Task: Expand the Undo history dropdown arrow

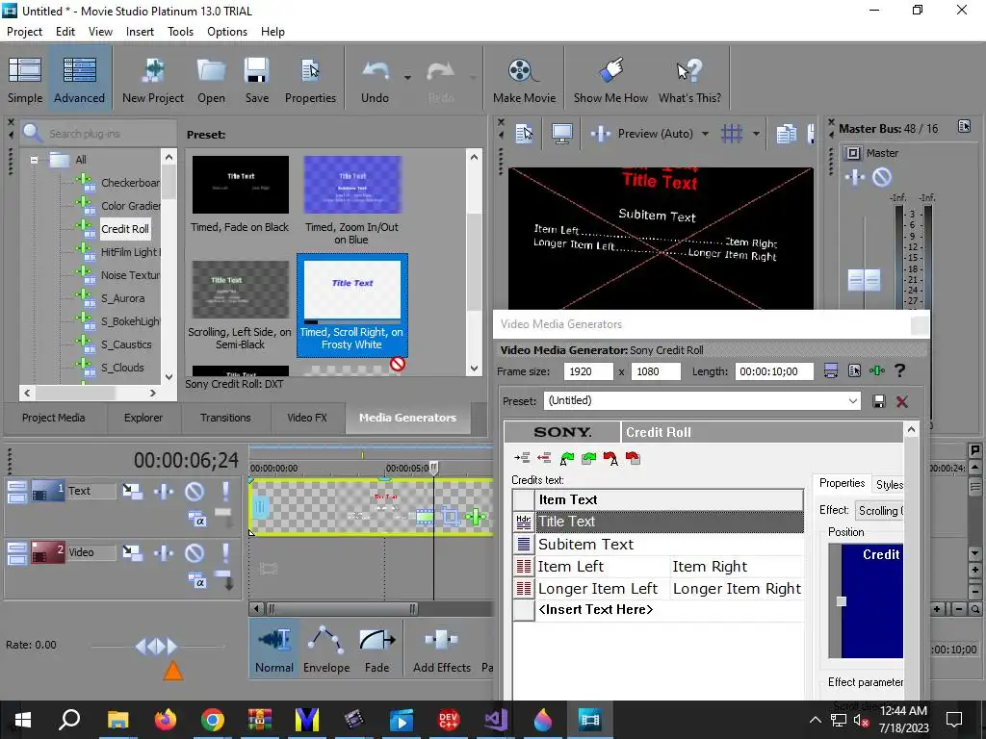Action: point(407,78)
